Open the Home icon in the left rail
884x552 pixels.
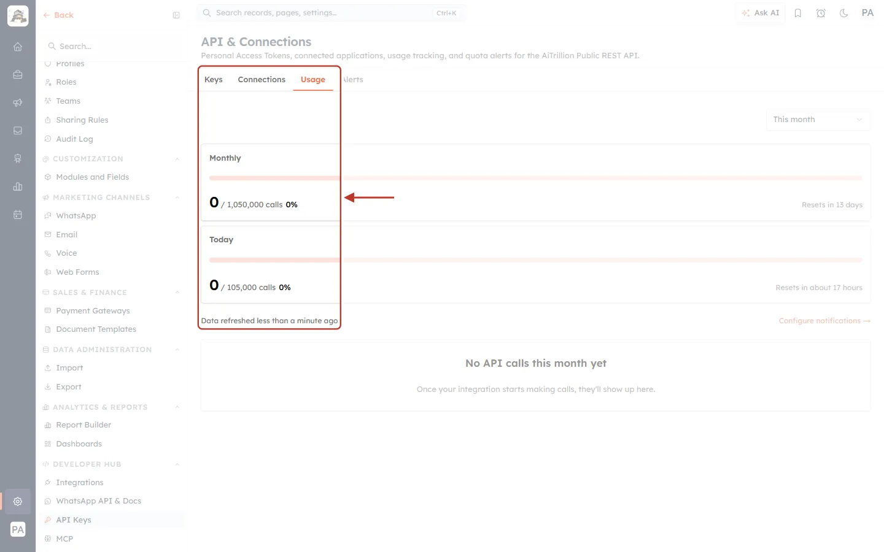click(18, 47)
